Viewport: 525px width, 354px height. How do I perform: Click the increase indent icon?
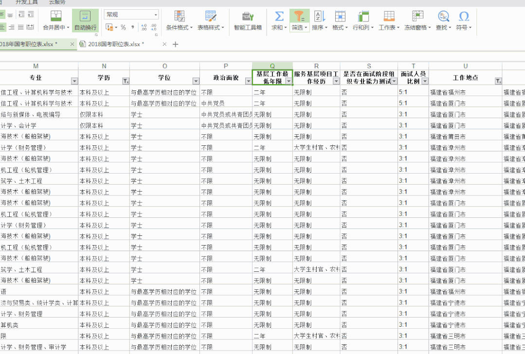click(31, 15)
